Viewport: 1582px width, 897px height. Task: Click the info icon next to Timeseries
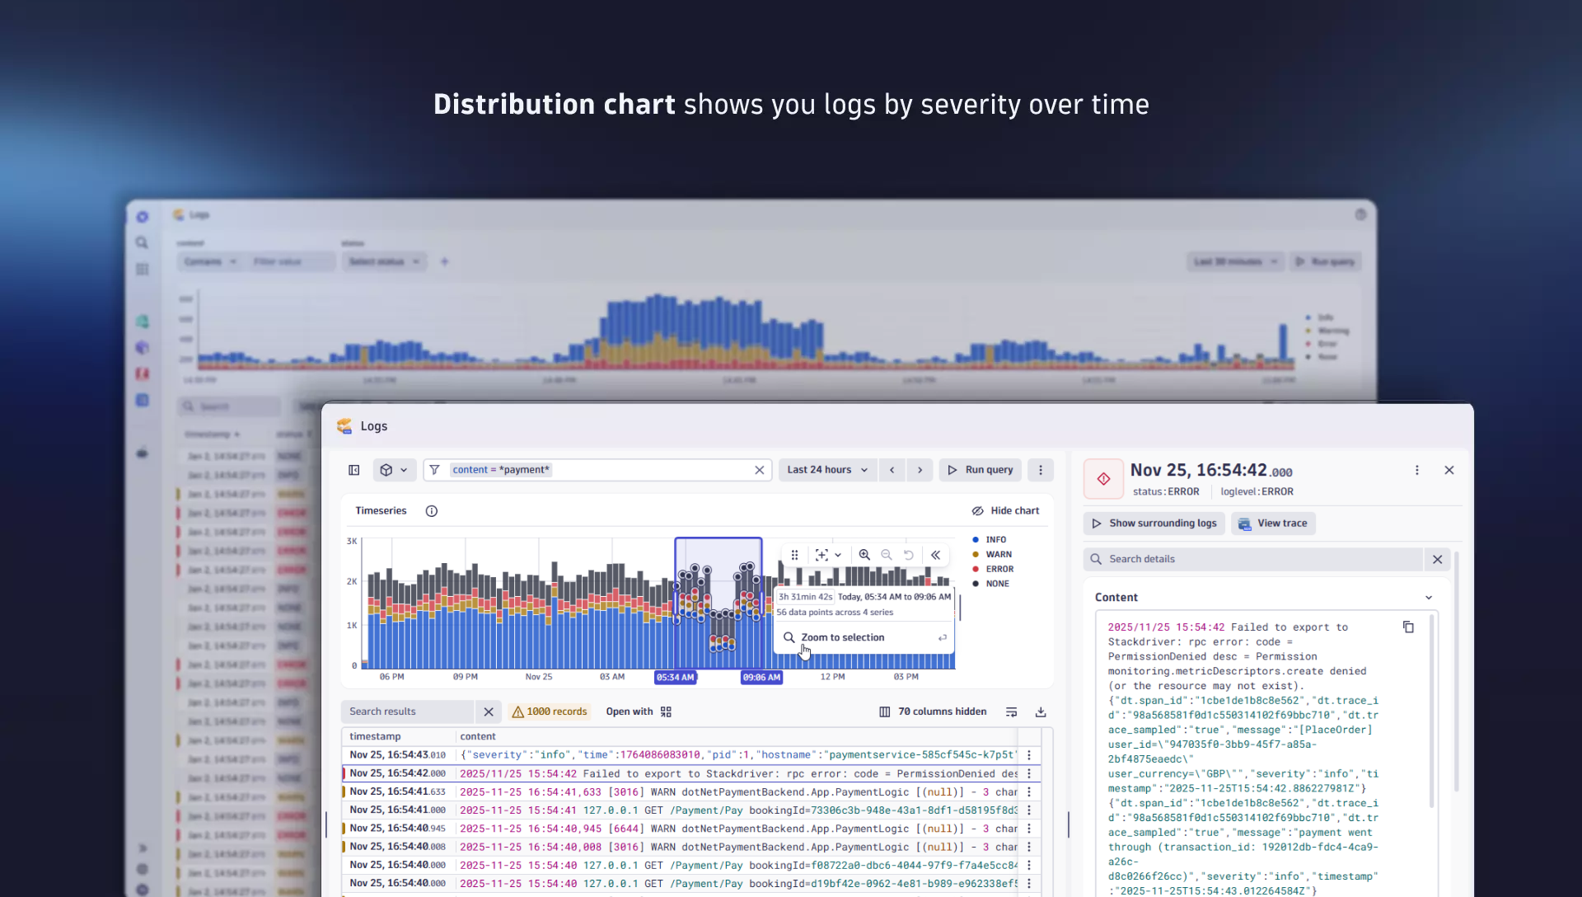431,510
